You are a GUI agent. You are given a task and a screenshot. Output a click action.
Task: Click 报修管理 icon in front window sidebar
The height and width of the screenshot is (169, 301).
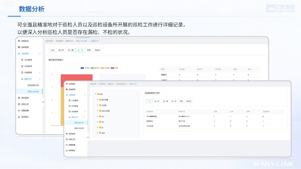click(67, 134)
